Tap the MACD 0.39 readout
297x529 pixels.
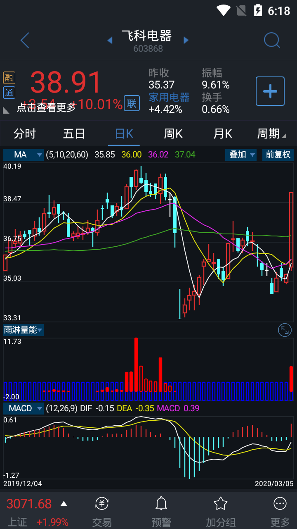click(178, 408)
